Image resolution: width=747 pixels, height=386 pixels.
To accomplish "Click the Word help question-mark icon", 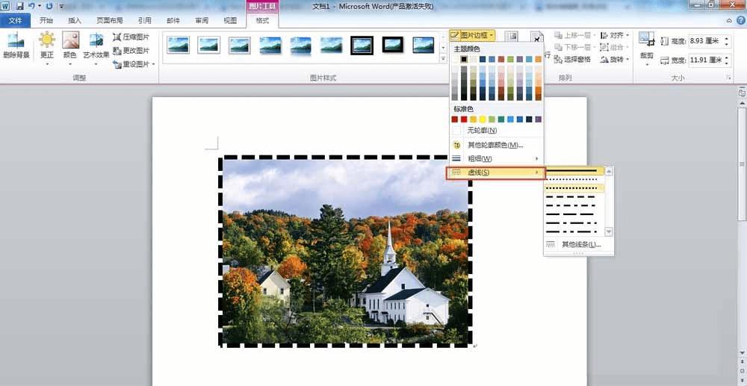I will pyautogui.click(x=741, y=20).
